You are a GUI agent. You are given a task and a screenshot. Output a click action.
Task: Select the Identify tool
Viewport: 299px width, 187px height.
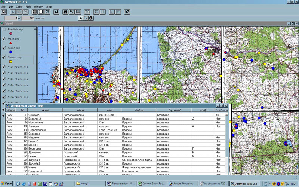[x=91, y=18]
